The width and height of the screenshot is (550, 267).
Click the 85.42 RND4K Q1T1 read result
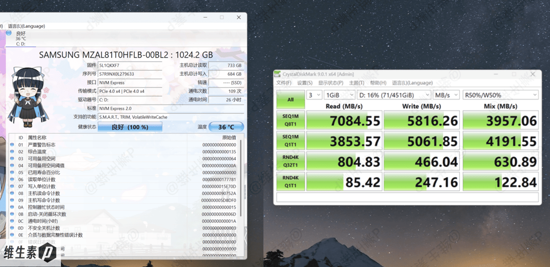point(344,181)
